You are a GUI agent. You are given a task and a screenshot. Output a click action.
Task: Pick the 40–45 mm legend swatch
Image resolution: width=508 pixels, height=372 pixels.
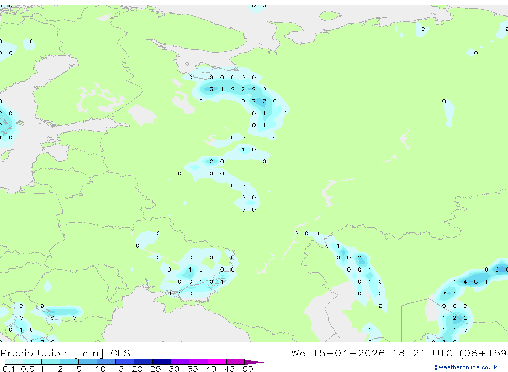(217, 362)
